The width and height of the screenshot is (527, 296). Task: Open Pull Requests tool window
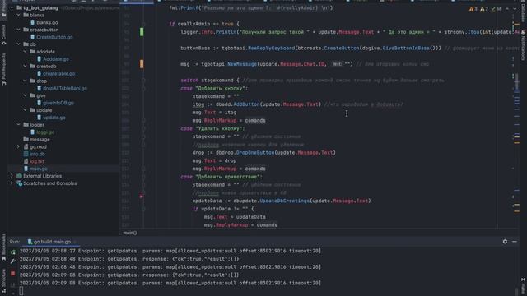[x=3, y=69]
